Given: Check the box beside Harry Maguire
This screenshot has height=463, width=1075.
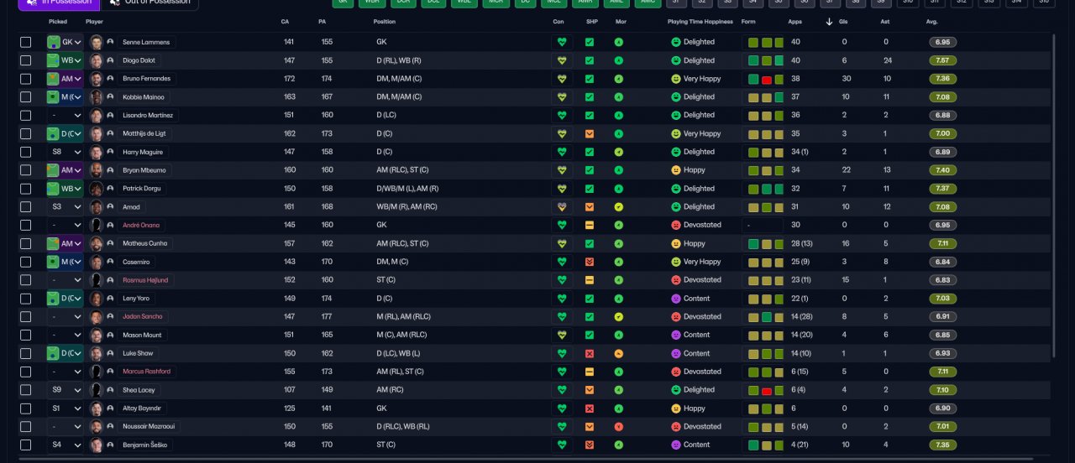Looking at the screenshot, I should [x=26, y=152].
